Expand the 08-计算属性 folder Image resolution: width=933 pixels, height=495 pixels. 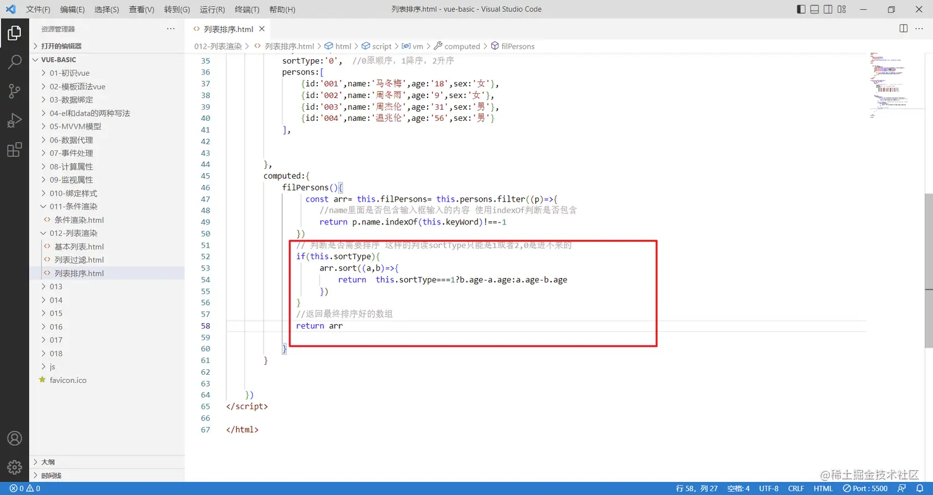[x=107, y=166]
